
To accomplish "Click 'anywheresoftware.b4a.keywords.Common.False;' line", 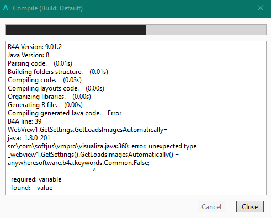I will [x=78, y=163].
